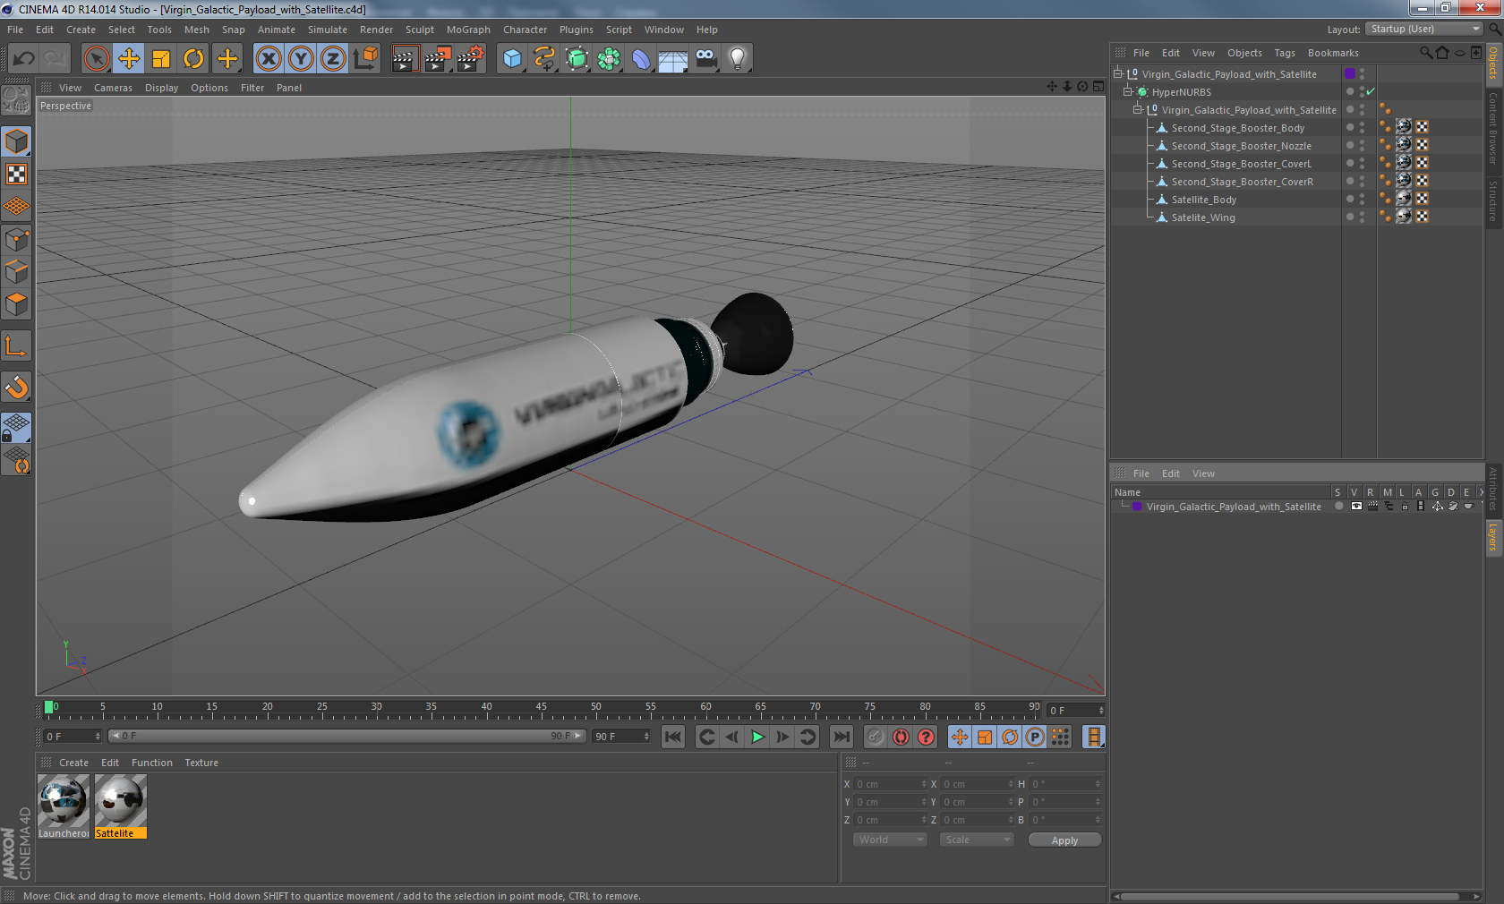Toggle layer view eye icon

tap(1356, 507)
